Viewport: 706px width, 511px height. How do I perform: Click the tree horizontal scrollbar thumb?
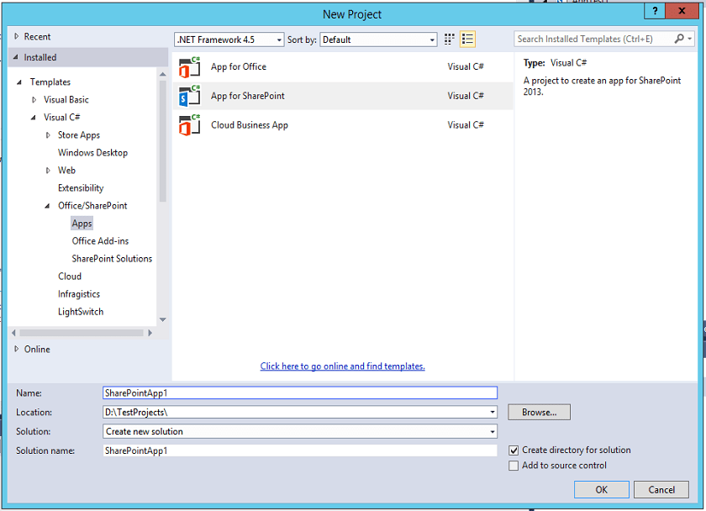point(82,333)
